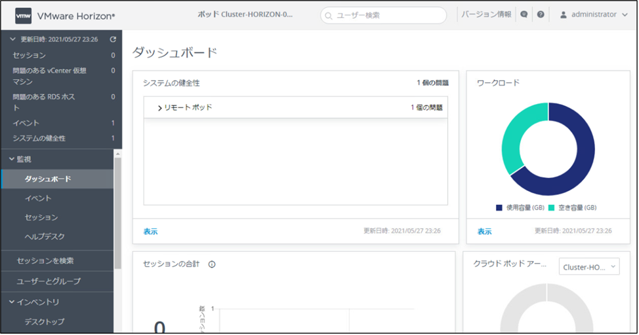Screen dimensions: 639x335
Task: Click the administrator user avatar icon
Action: point(563,14)
